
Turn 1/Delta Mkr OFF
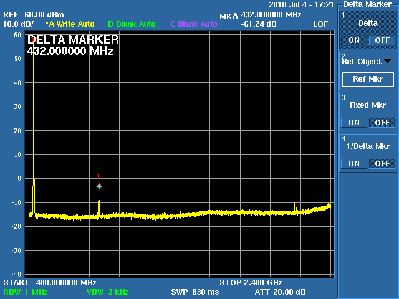point(382,163)
